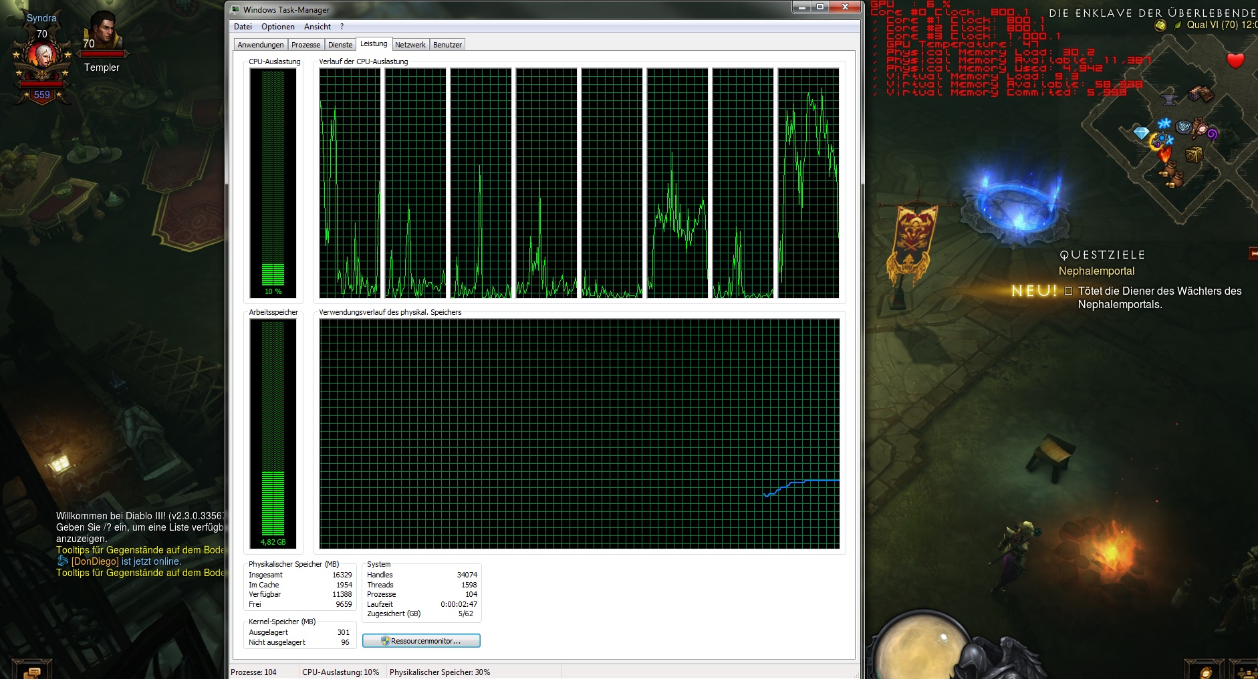Click the [DonDiego] name in chat

click(95, 561)
